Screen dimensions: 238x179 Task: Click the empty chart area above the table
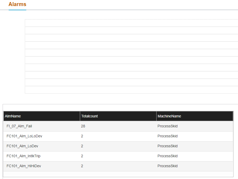pyautogui.click(x=131, y=56)
